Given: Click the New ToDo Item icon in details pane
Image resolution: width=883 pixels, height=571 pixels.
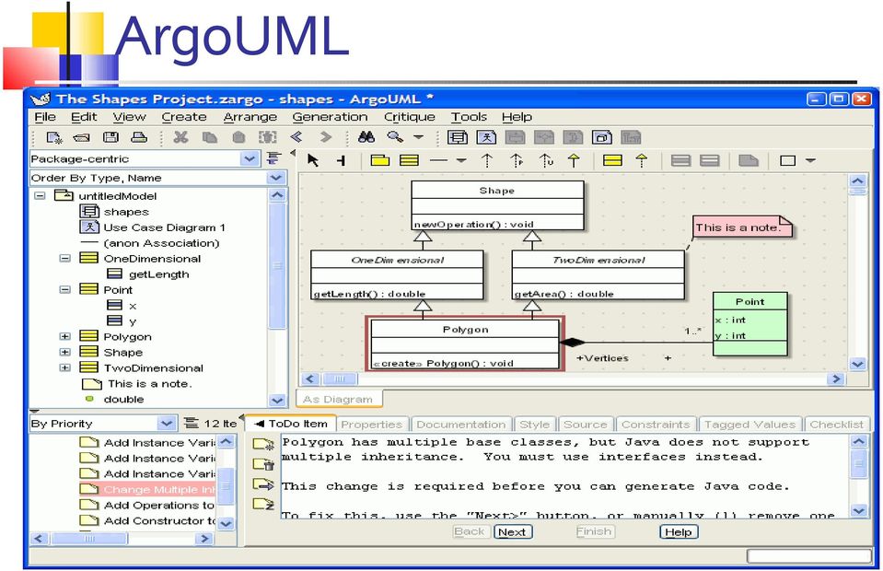Looking at the screenshot, I should (263, 444).
